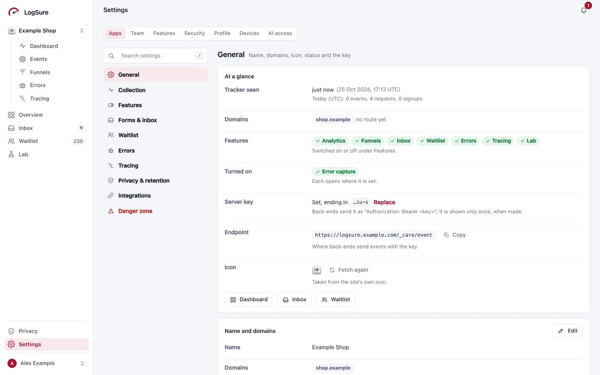Viewport: 600px width, 375px height.
Task: Click the endpoint URL text
Action: tap(374, 235)
